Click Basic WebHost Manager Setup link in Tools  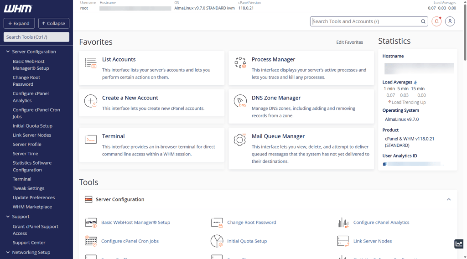(x=135, y=223)
